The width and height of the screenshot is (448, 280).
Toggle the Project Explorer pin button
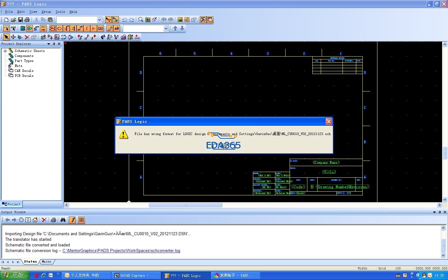pos(54,44)
